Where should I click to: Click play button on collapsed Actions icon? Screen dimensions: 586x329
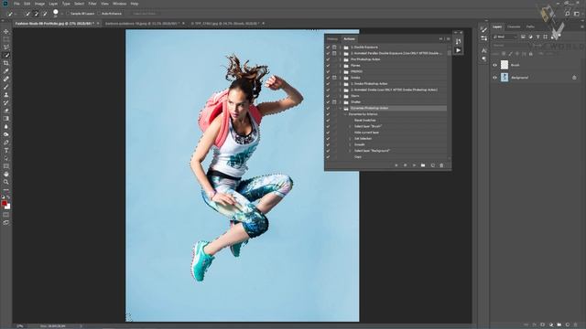click(x=458, y=50)
